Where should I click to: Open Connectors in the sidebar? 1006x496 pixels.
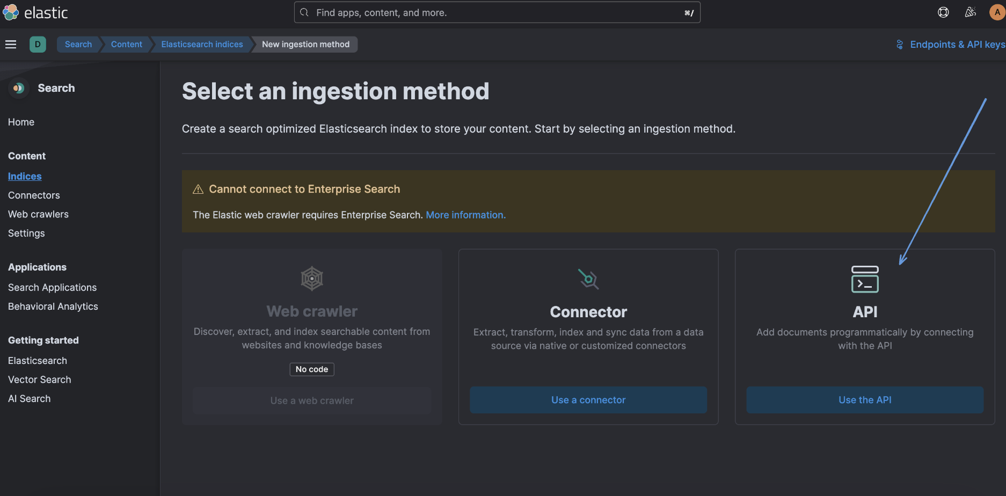(x=34, y=195)
